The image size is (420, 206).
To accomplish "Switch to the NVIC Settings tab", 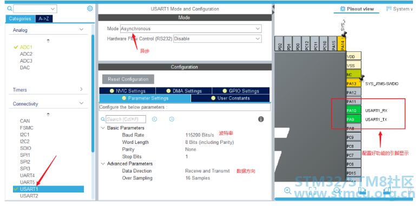I will 128,91.
